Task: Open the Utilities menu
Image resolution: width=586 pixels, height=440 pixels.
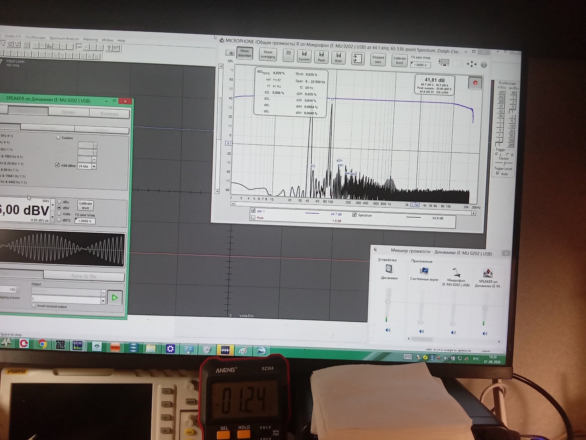Action: 108,40
